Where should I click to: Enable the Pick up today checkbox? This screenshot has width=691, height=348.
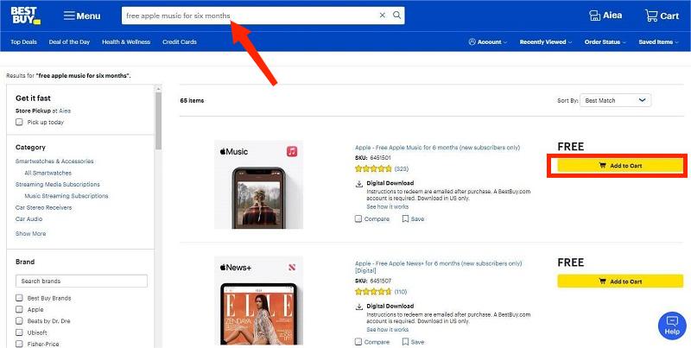point(19,122)
